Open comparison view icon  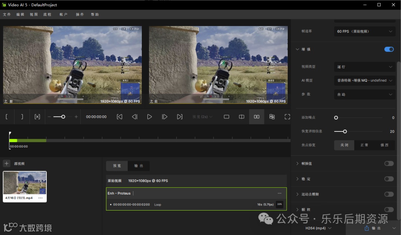click(272, 117)
